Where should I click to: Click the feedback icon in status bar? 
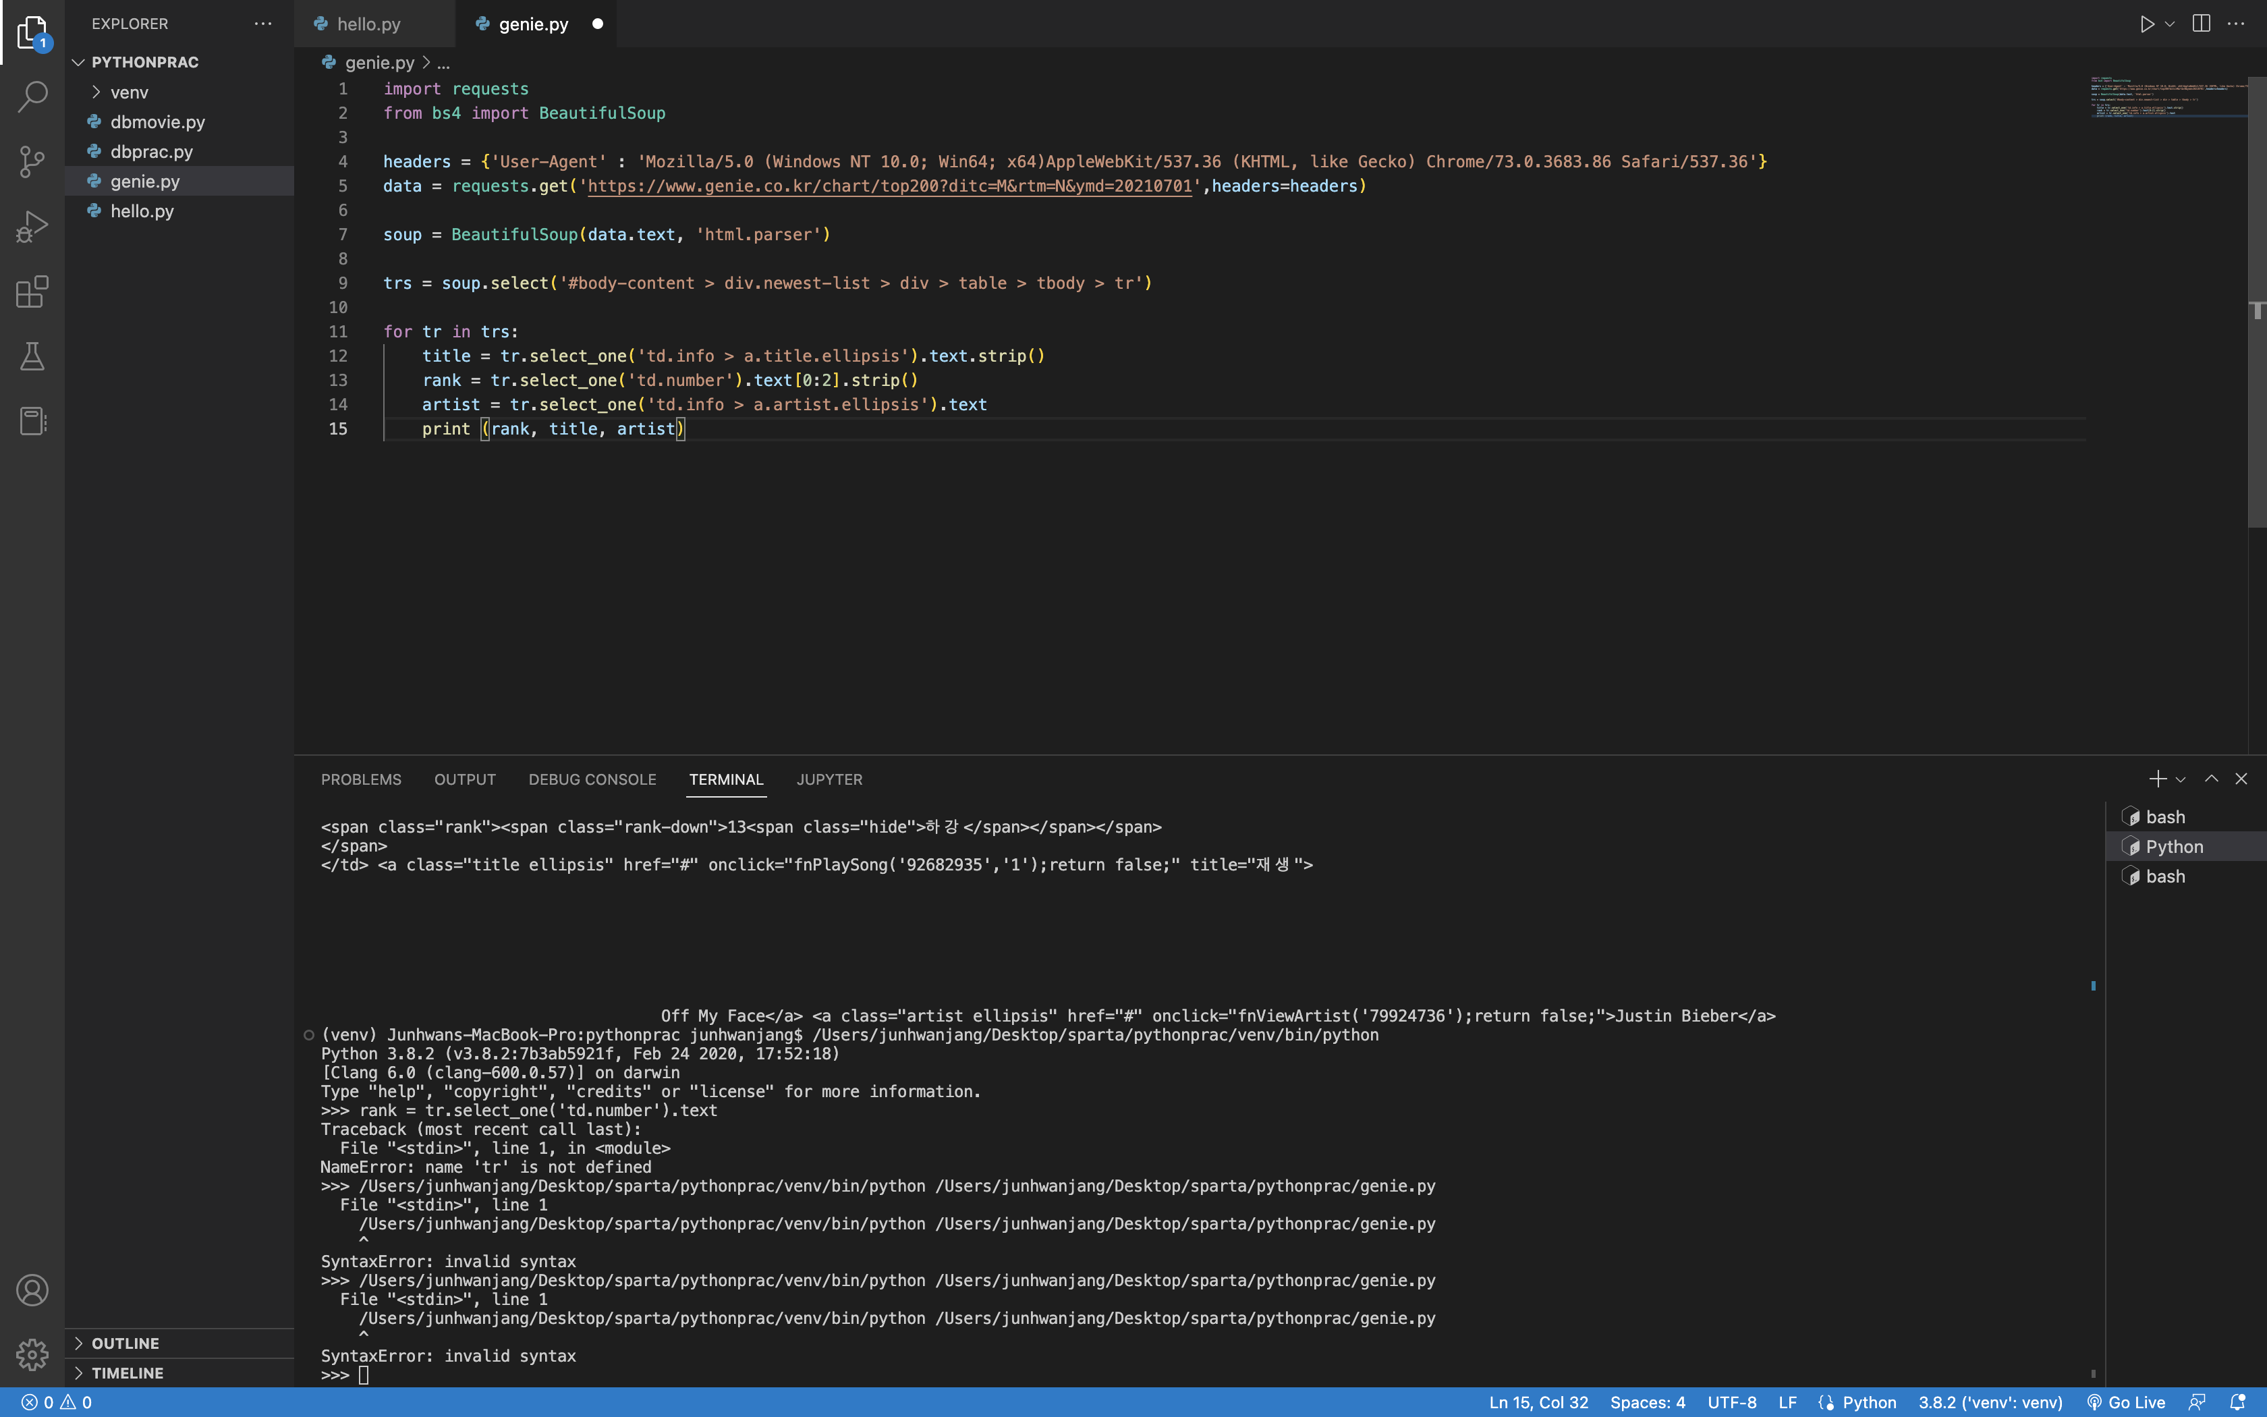pyautogui.click(x=2197, y=1403)
